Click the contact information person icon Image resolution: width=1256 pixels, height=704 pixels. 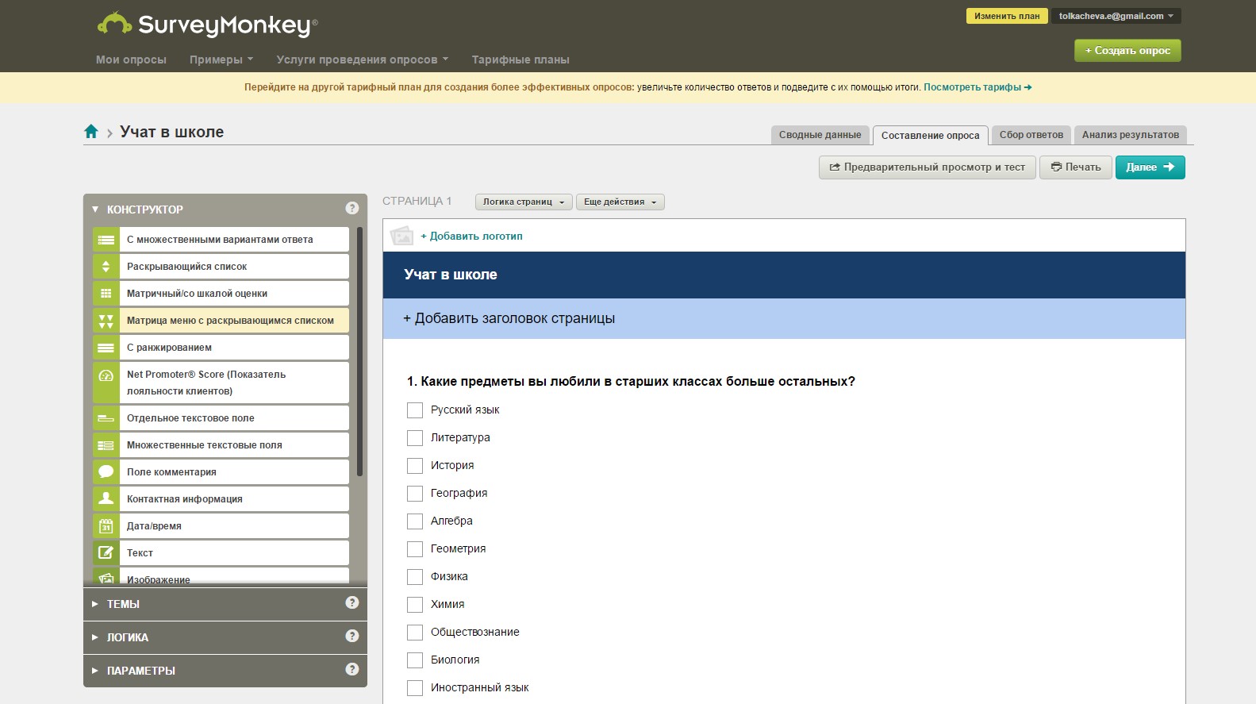106,499
